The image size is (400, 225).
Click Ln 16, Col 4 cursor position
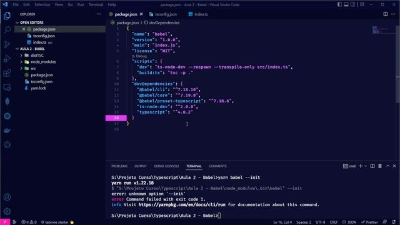coord(282,222)
